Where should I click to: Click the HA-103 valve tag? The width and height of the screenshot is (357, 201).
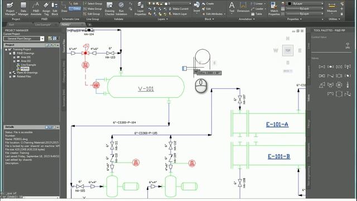click(110, 58)
